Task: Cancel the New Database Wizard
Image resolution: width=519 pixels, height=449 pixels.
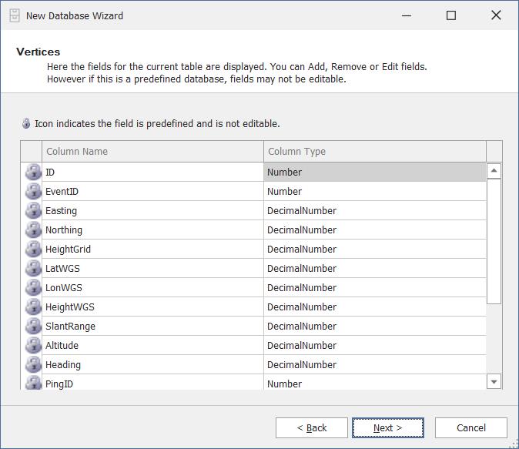Action: [x=470, y=427]
